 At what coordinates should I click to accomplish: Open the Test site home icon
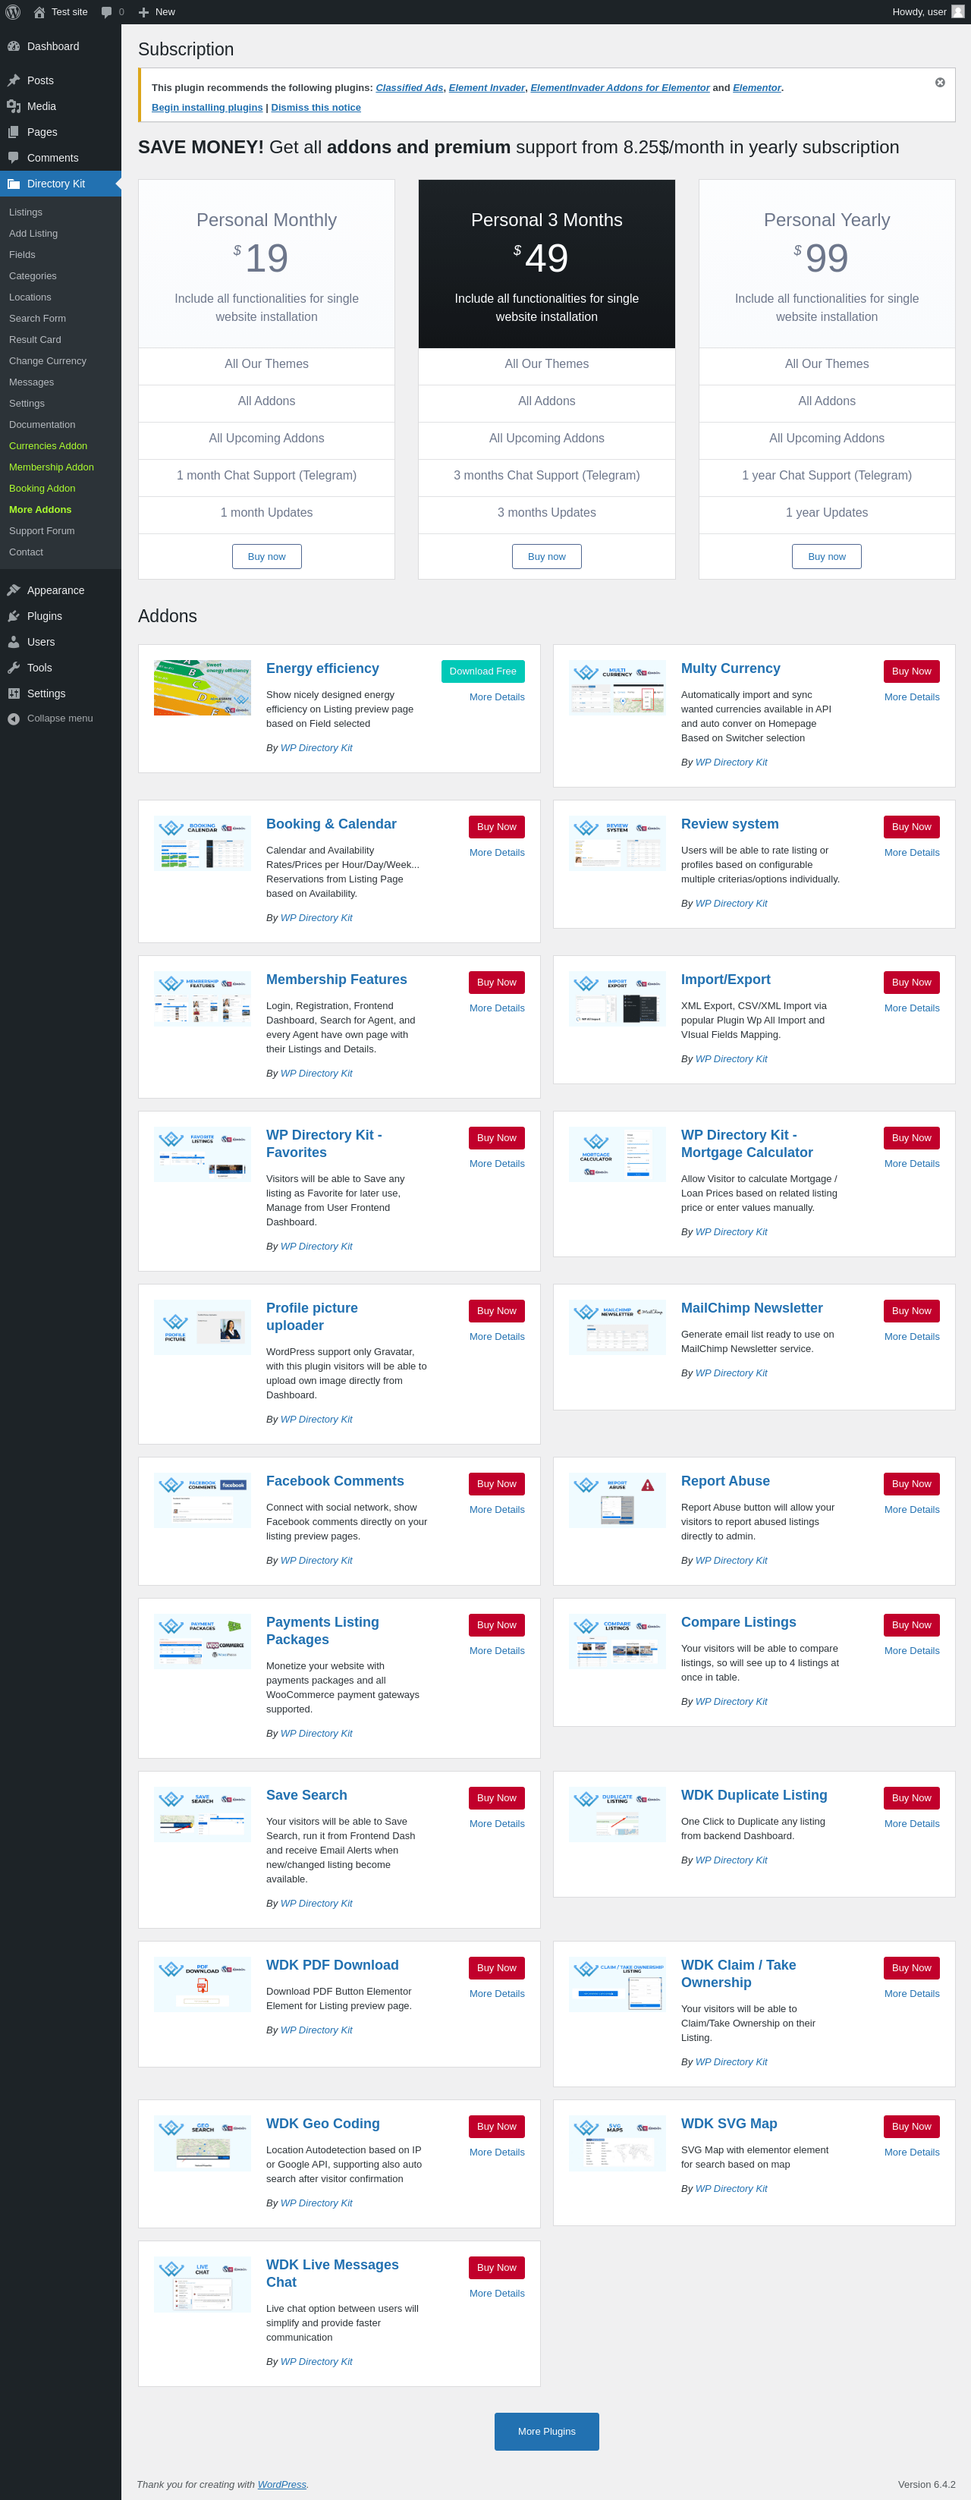pyautogui.click(x=39, y=11)
